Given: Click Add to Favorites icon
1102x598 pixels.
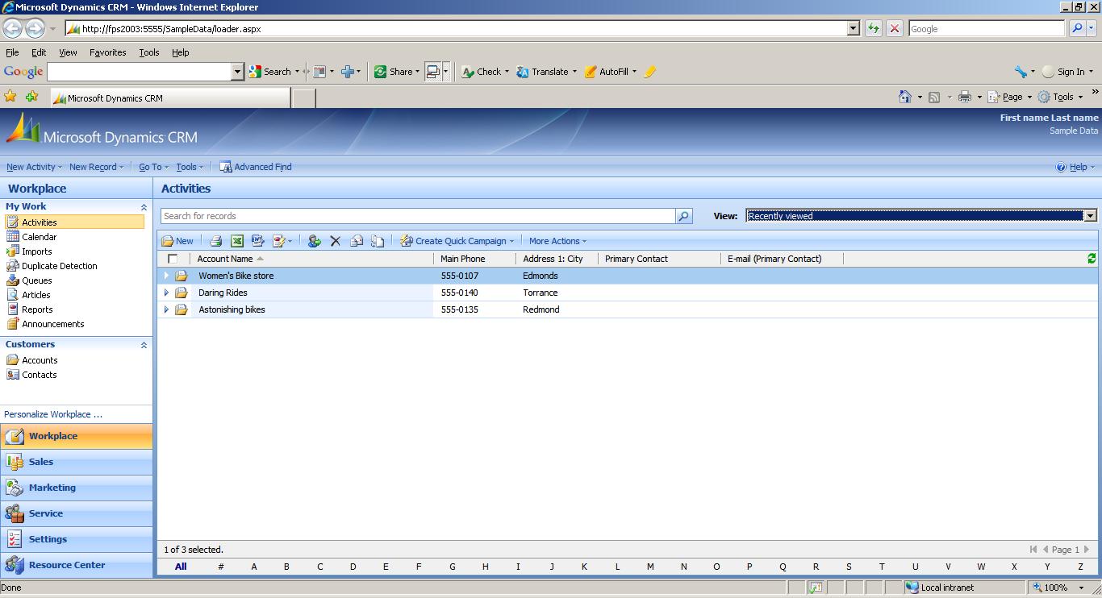Looking at the screenshot, I should 31,97.
